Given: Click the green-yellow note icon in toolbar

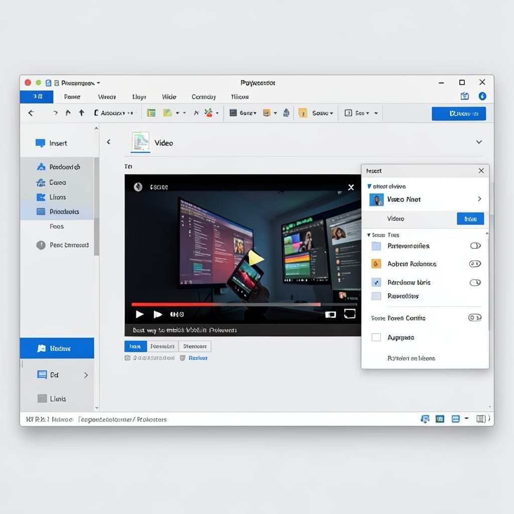Looking at the screenshot, I should (x=168, y=113).
